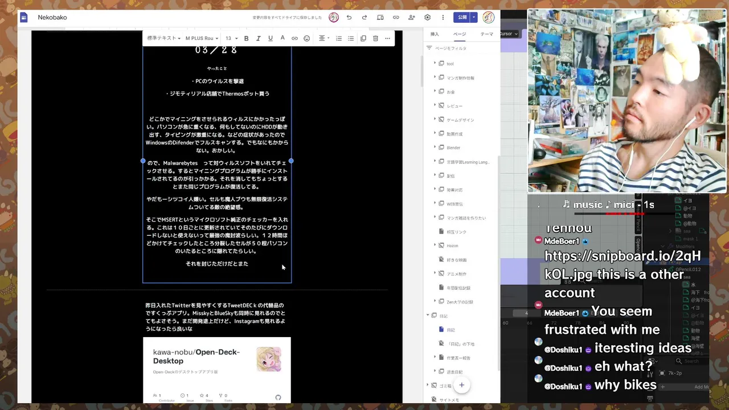Share site with others icon
Image resolution: width=729 pixels, height=410 pixels.
[412, 18]
